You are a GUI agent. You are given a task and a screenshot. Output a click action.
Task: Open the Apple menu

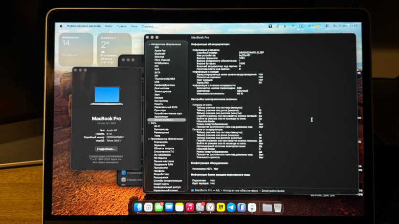coord(61,26)
